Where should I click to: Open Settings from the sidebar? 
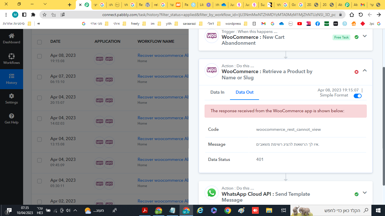pos(12,99)
